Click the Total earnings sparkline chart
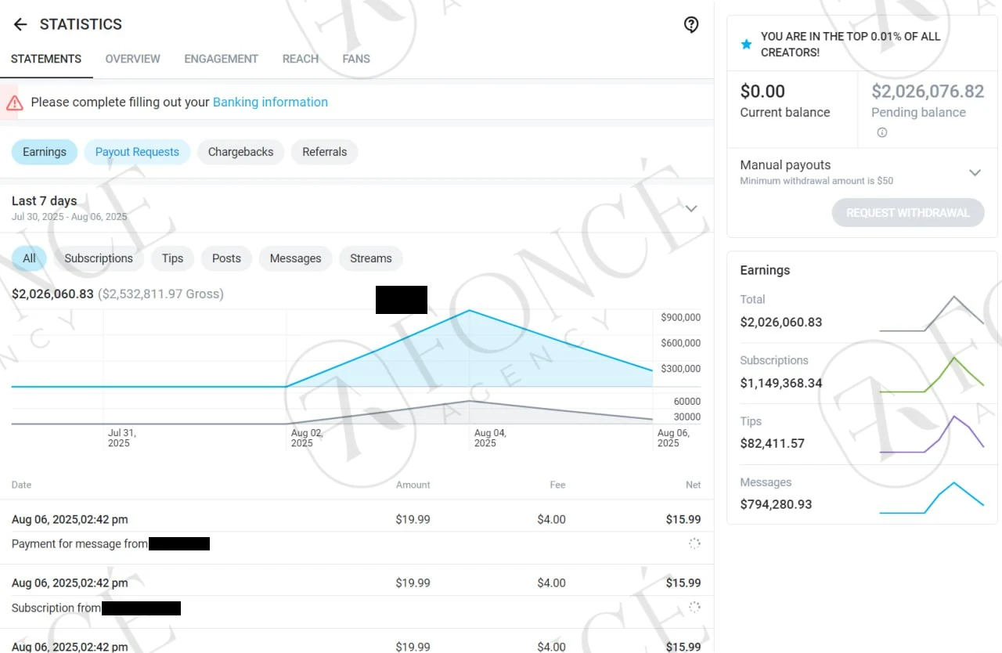This screenshot has width=1002, height=653. 932,313
